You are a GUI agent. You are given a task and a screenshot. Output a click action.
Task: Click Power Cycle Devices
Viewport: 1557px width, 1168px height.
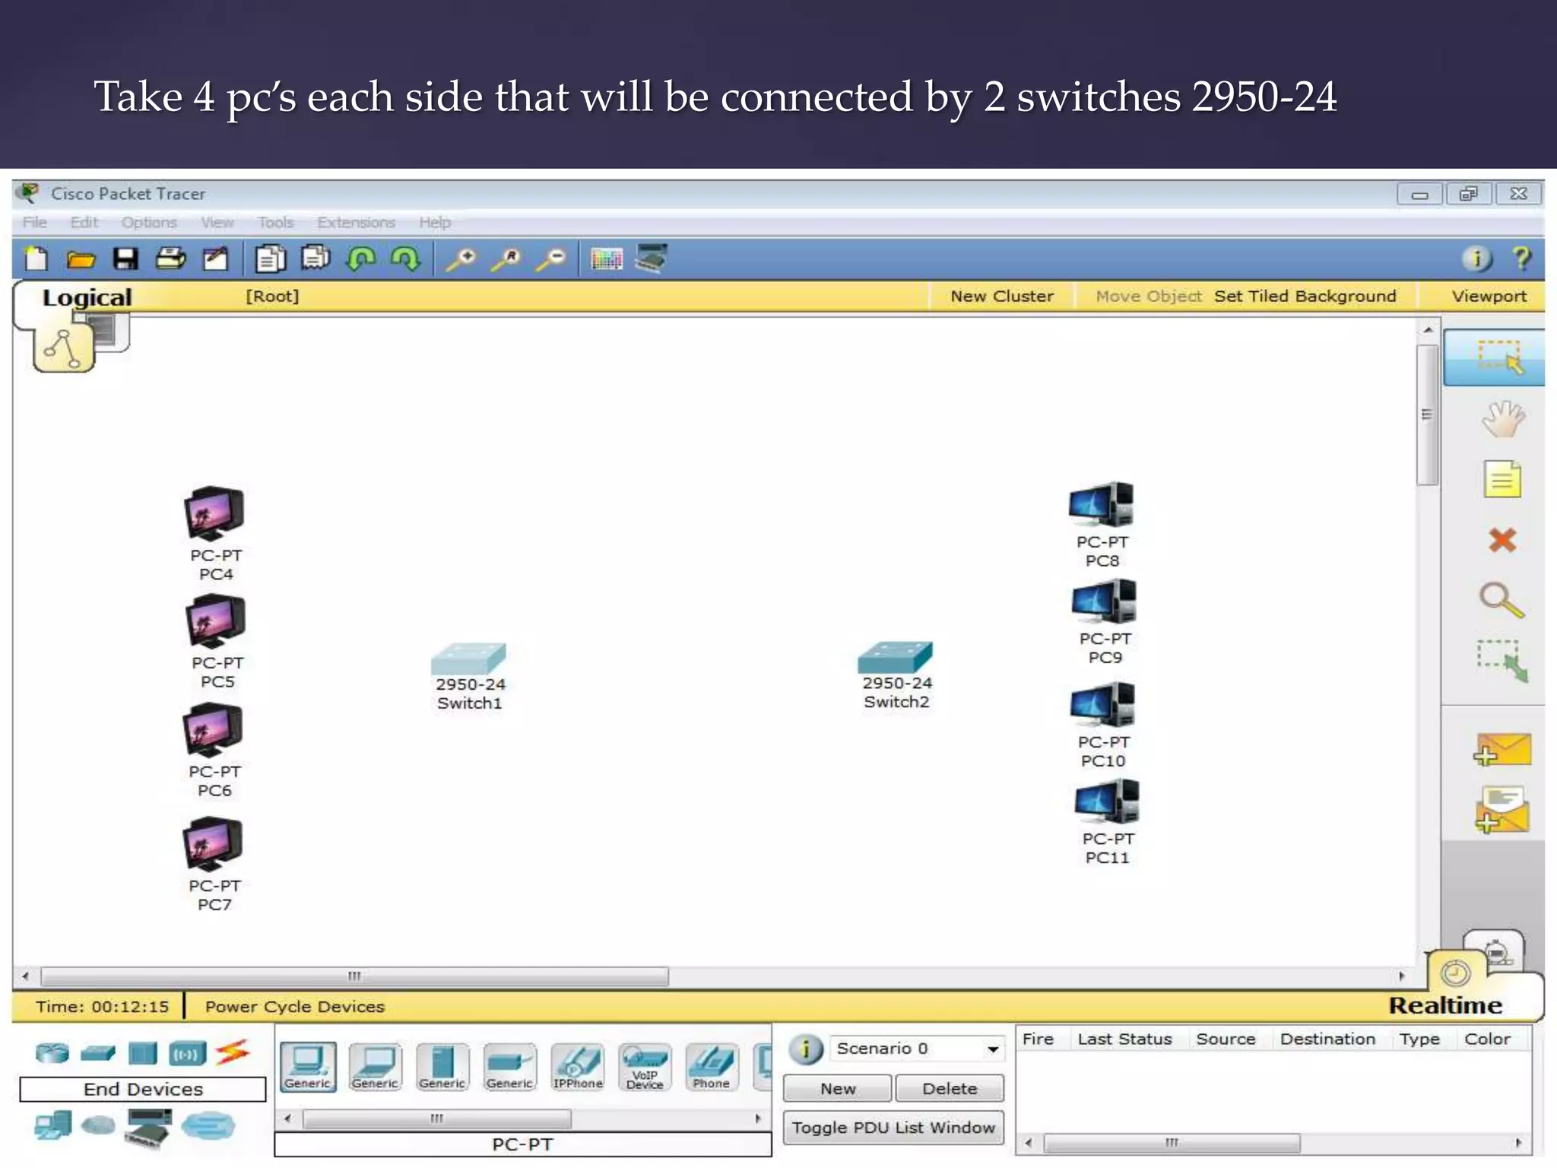coord(295,1007)
